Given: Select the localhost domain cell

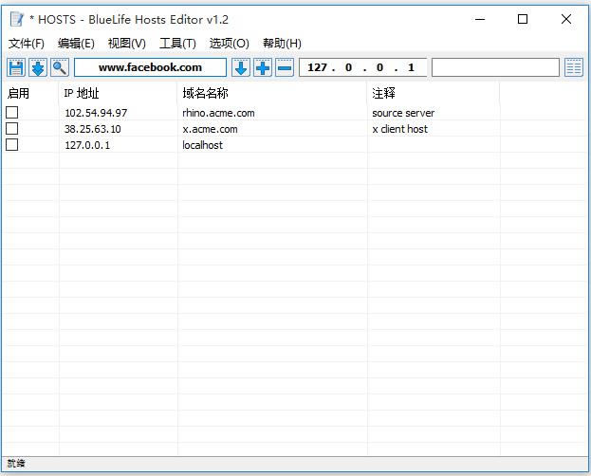Looking at the screenshot, I should tap(202, 145).
